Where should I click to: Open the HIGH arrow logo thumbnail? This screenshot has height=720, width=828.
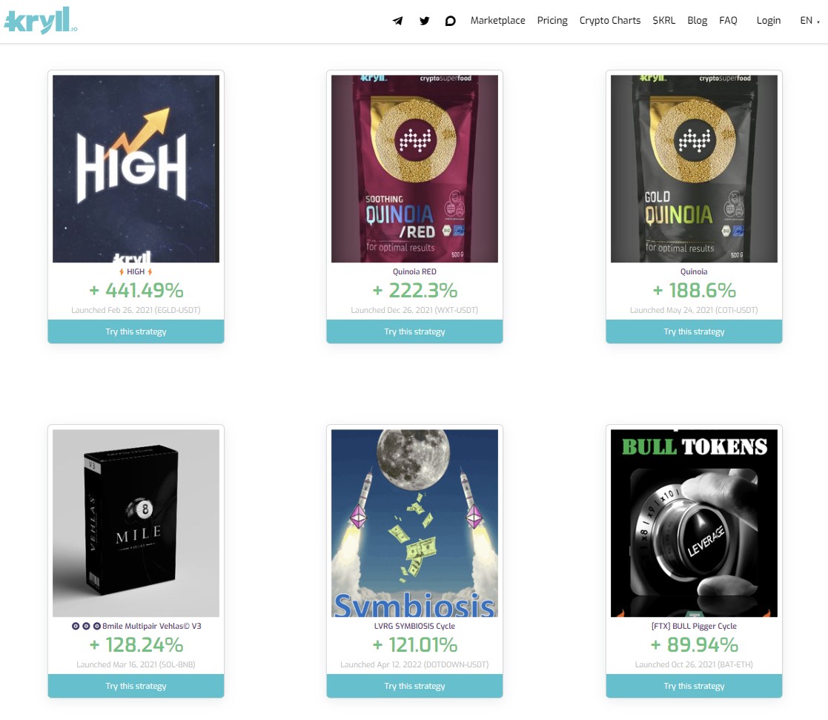(136, 168)
